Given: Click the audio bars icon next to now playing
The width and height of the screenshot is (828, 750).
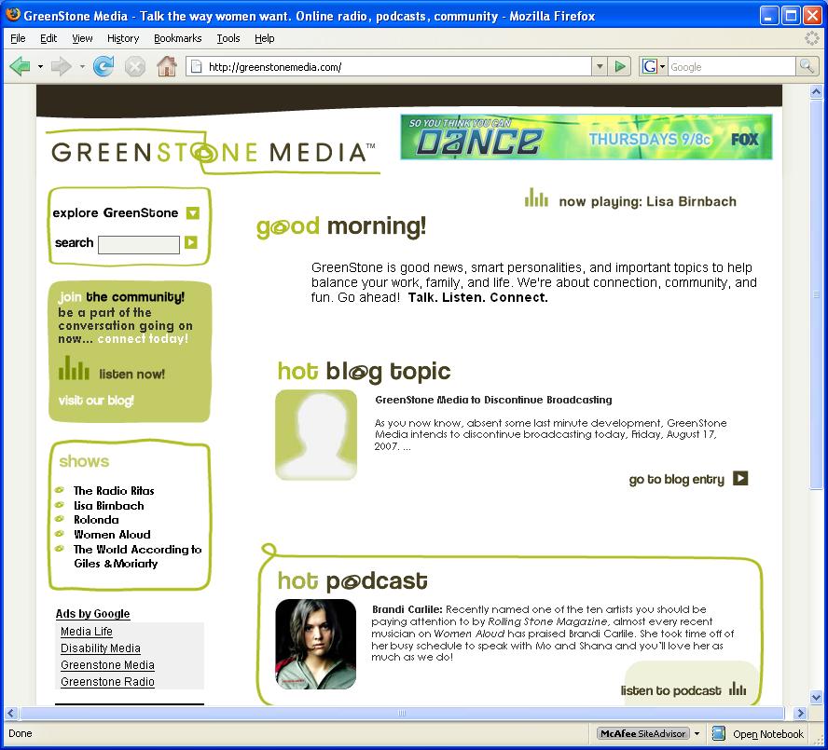Looking at the screenshot, I should (x=536, y=198).
